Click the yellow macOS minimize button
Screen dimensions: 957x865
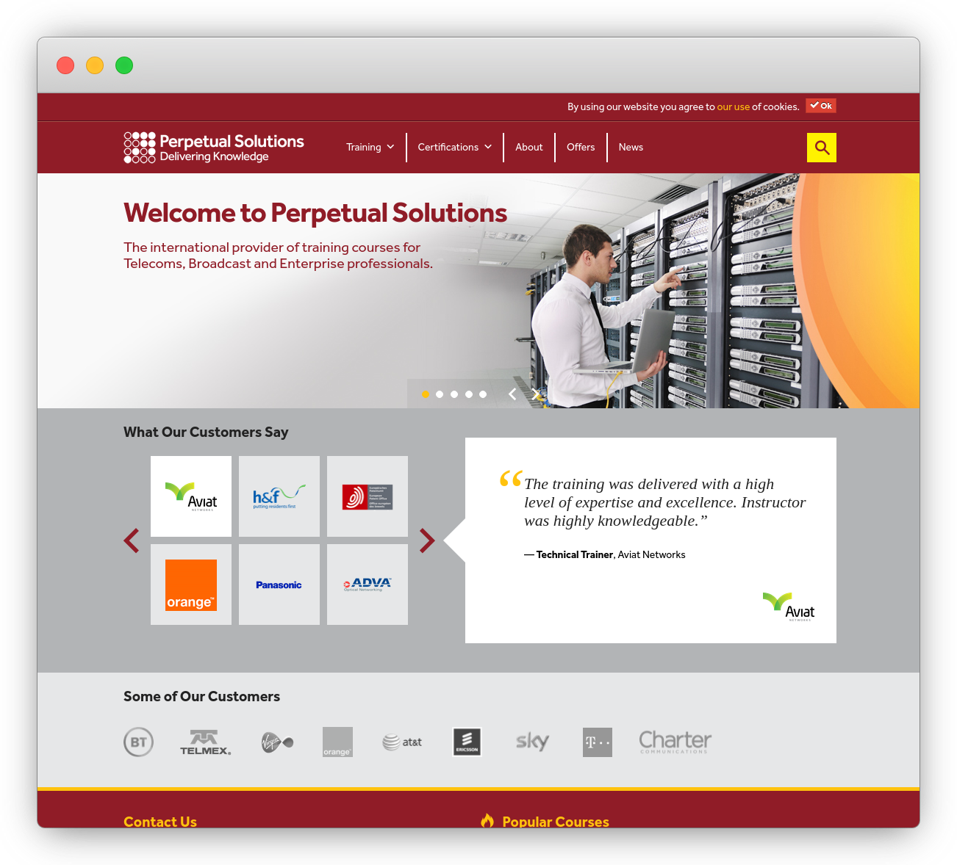click(95, 65)
